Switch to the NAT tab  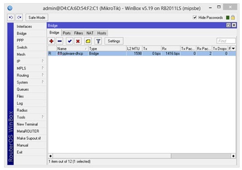(90, 33)
